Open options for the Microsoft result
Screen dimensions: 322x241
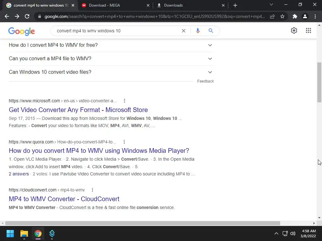pos(125,101)
